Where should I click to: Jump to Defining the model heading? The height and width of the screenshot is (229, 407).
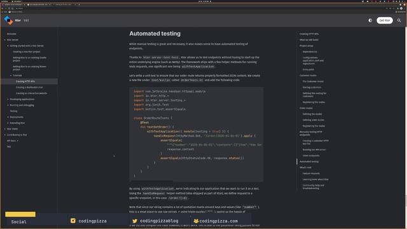click(312, 114)
